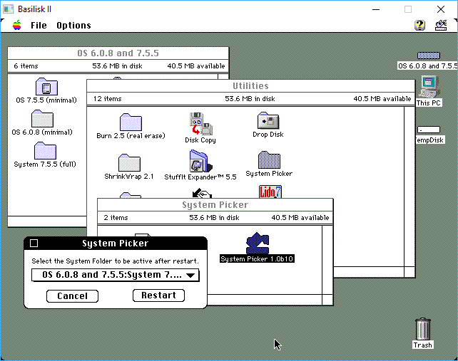Screen dimensions: 458x361
Task: Open the ShrinkWrap 2.1 folder
Action: 129,163
